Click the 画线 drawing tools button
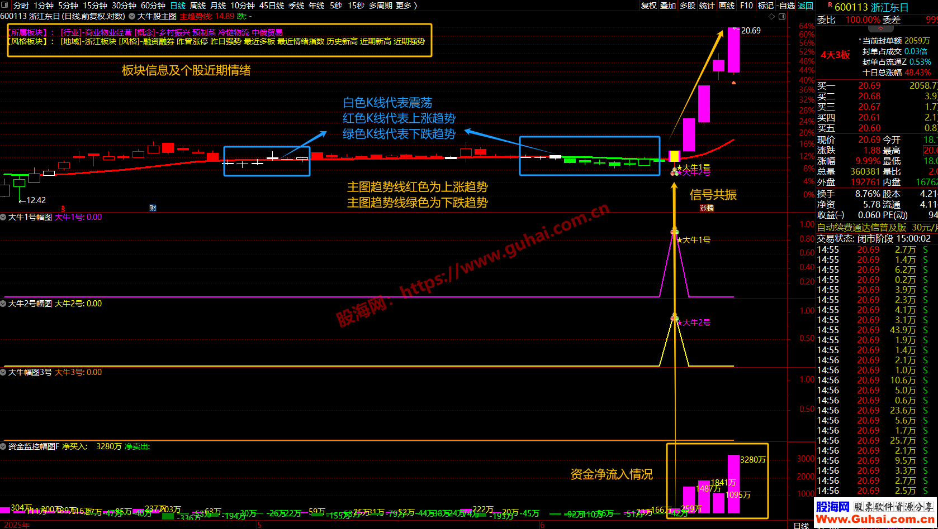The width and height of the screenshot is (938, 529). (x=727, y=6)
